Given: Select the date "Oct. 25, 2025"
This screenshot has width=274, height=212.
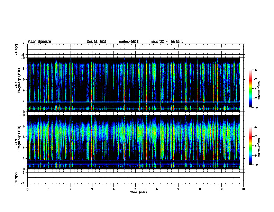Looking at the screenshot, I should (97, 42).
